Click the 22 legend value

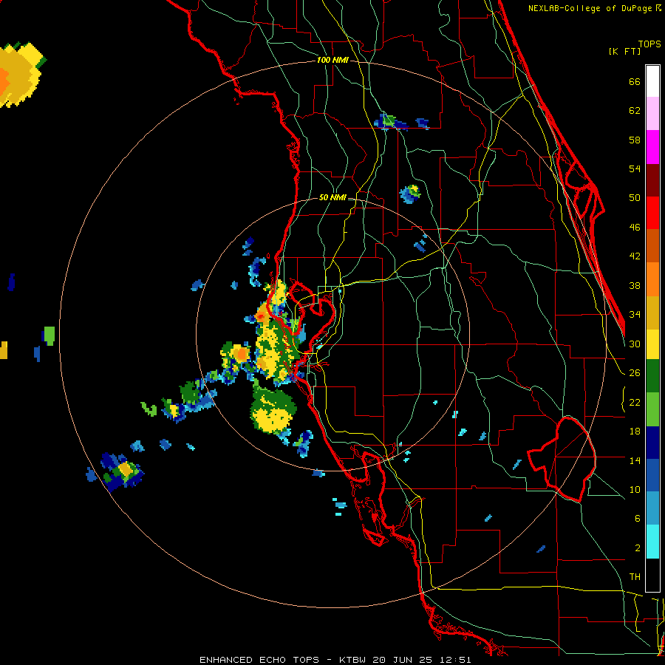tap(635, 403)
